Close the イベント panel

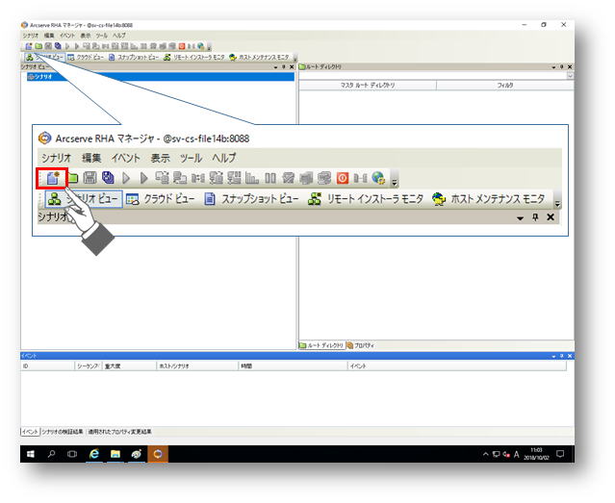pyautogui.click(x=570, y=356)
